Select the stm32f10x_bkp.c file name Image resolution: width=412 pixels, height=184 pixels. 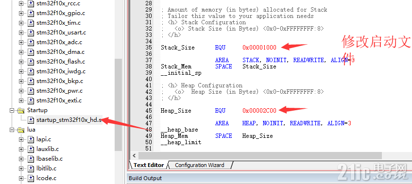60,82
